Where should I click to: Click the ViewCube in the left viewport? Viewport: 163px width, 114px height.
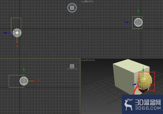pyautogui.click(x=72, y=67)
